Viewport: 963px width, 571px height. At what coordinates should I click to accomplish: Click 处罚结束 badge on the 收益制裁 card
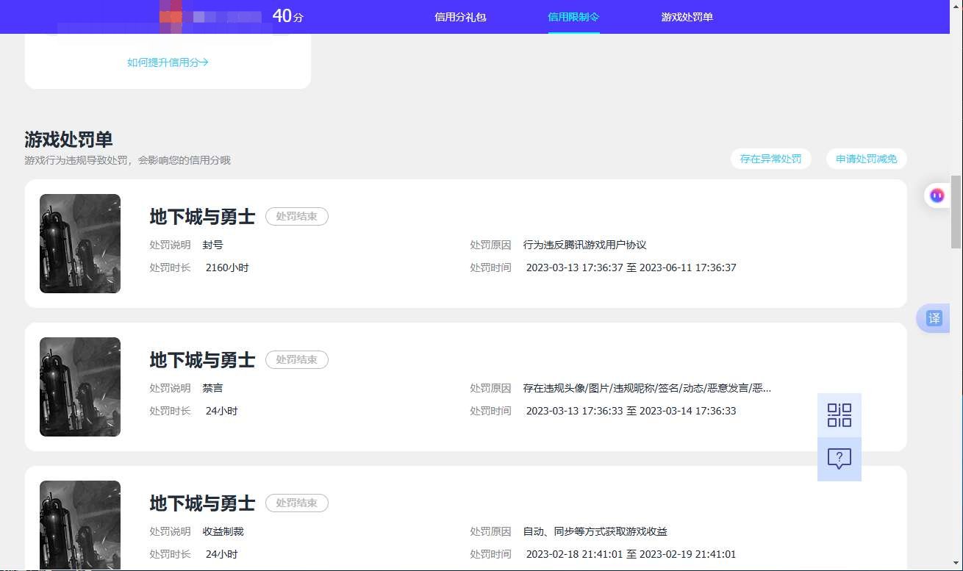[297, 503]
